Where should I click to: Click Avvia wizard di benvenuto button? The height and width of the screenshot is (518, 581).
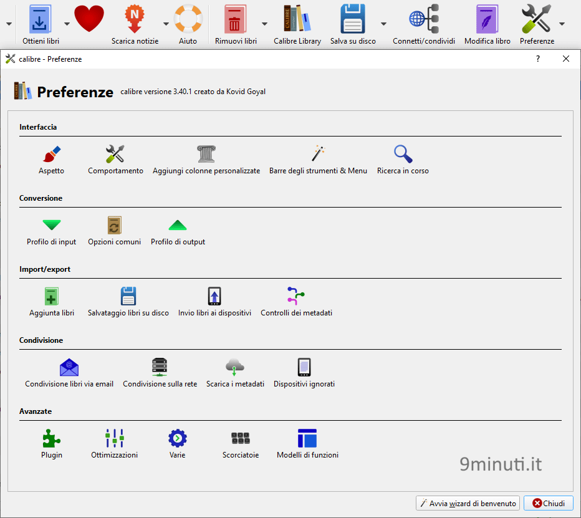pyautogui.click(x=468, y=503)
